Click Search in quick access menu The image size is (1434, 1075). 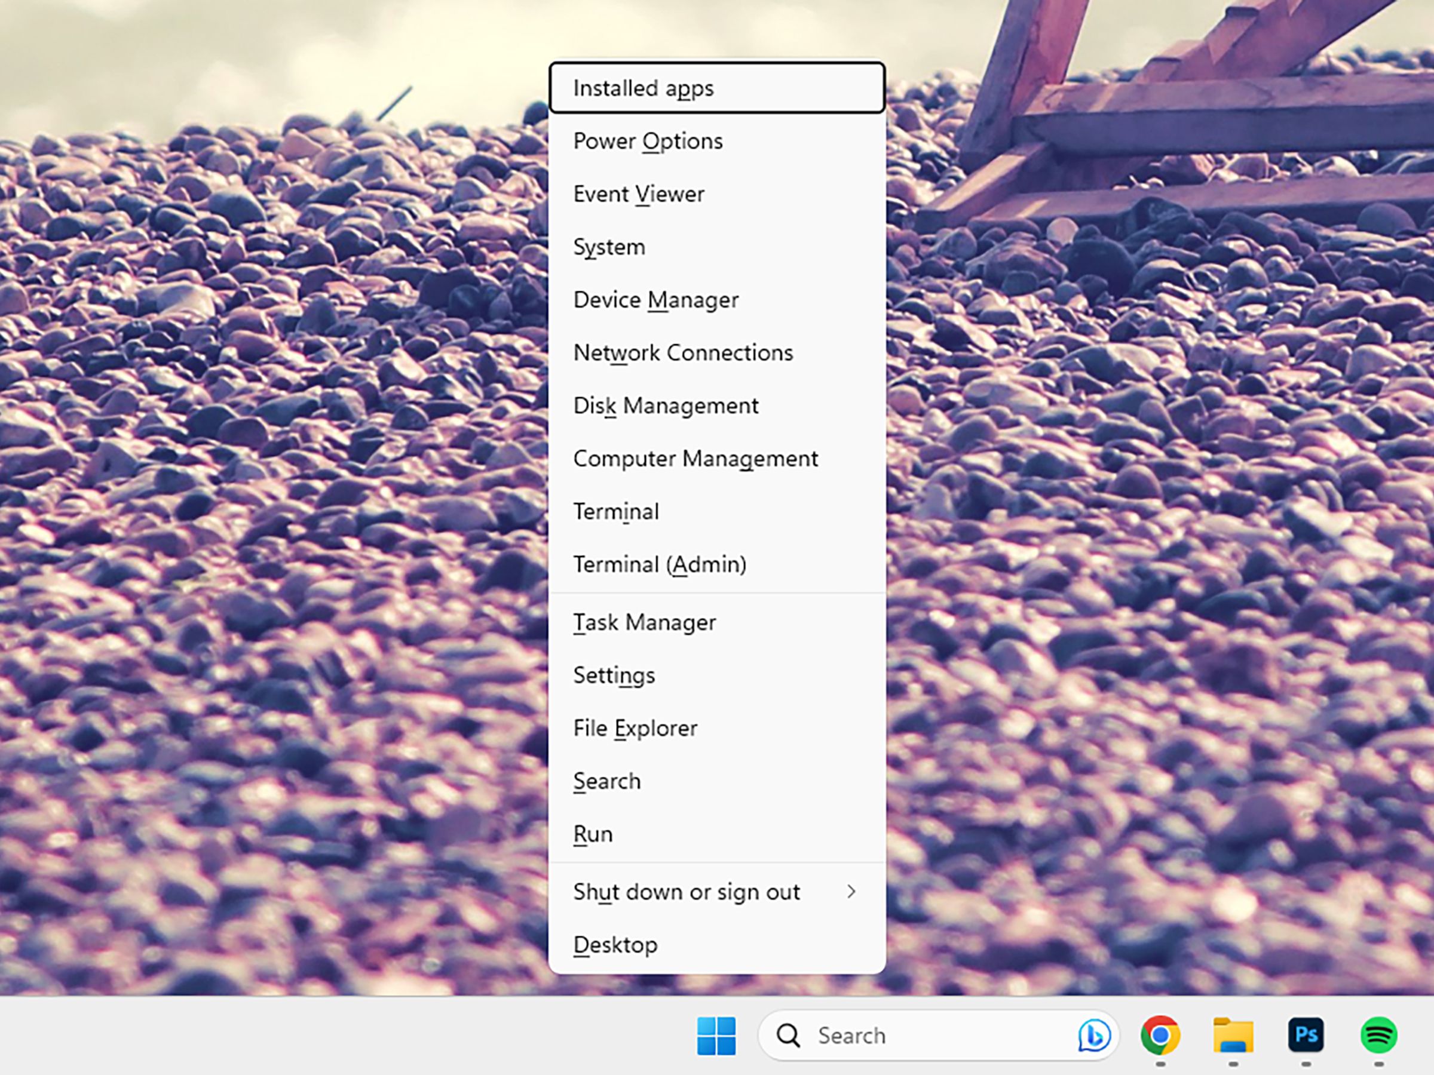[x=605, y=781]
